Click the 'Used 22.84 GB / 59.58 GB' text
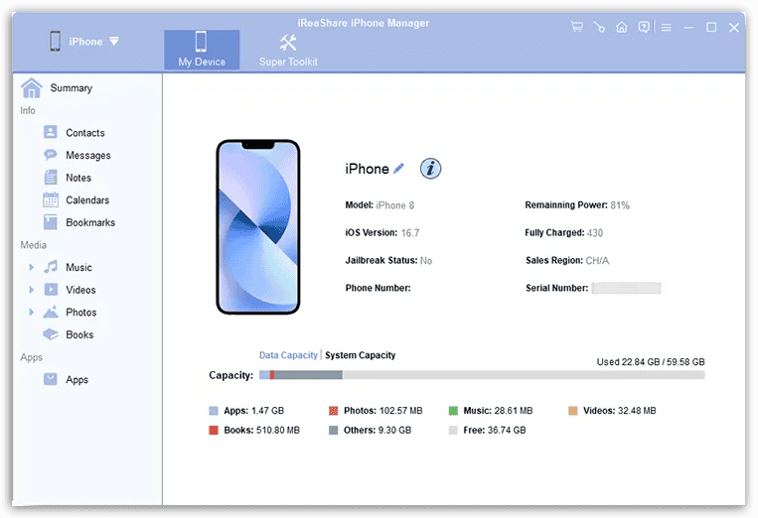The height and width of the screenshot is (518, 758). click(x=650, y=361)
